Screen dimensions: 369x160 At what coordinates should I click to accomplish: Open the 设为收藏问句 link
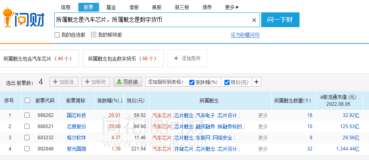(245, 35)
